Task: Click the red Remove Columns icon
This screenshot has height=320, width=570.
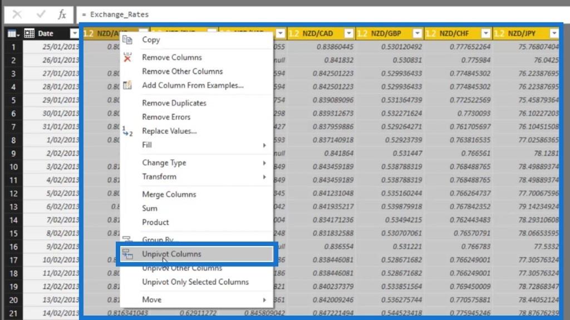Action: coord(127,57)
